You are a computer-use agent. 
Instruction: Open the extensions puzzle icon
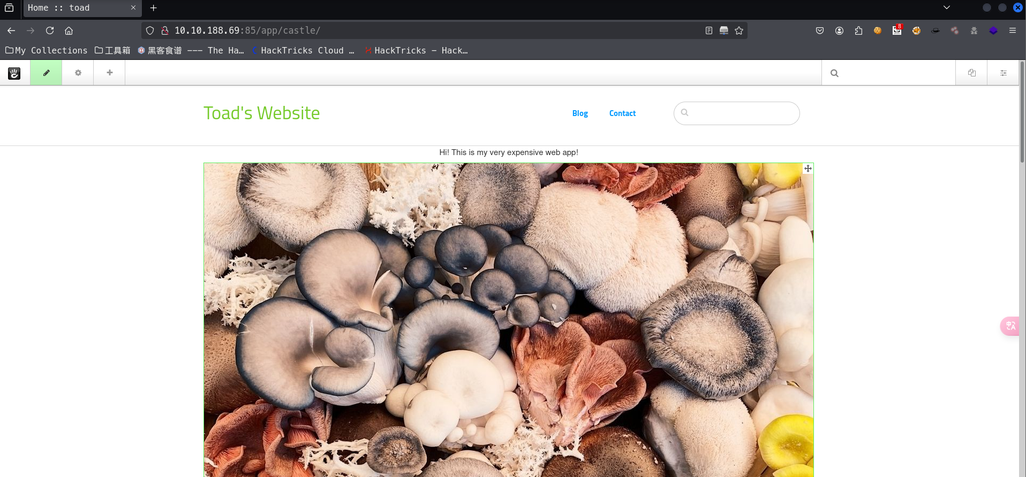[x=858, y=30]
